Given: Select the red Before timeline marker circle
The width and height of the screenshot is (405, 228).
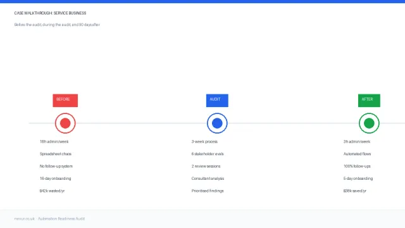Looking at the screenshot, I should 65,123.
